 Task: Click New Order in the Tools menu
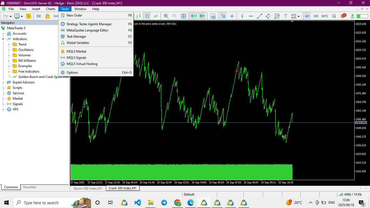74,15
